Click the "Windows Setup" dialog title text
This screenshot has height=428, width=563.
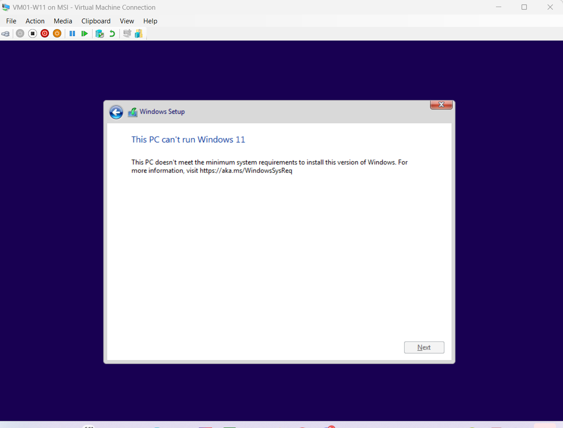click(162, 112)
